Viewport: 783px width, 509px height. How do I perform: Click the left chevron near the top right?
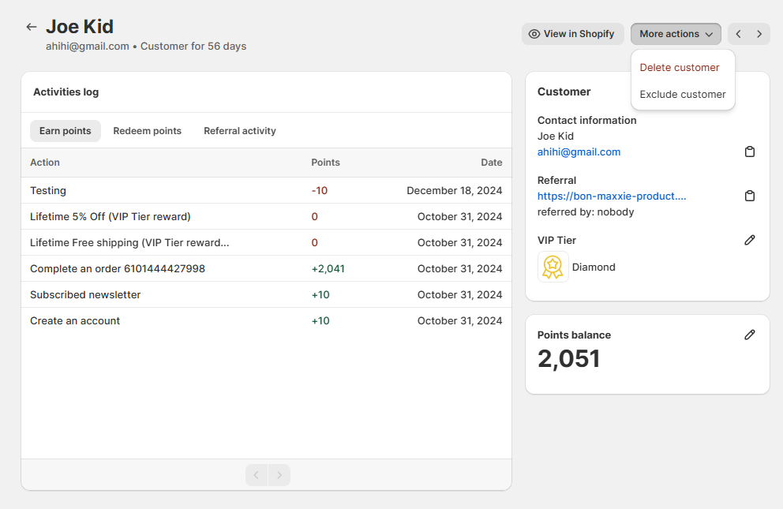tap(738, 33)
